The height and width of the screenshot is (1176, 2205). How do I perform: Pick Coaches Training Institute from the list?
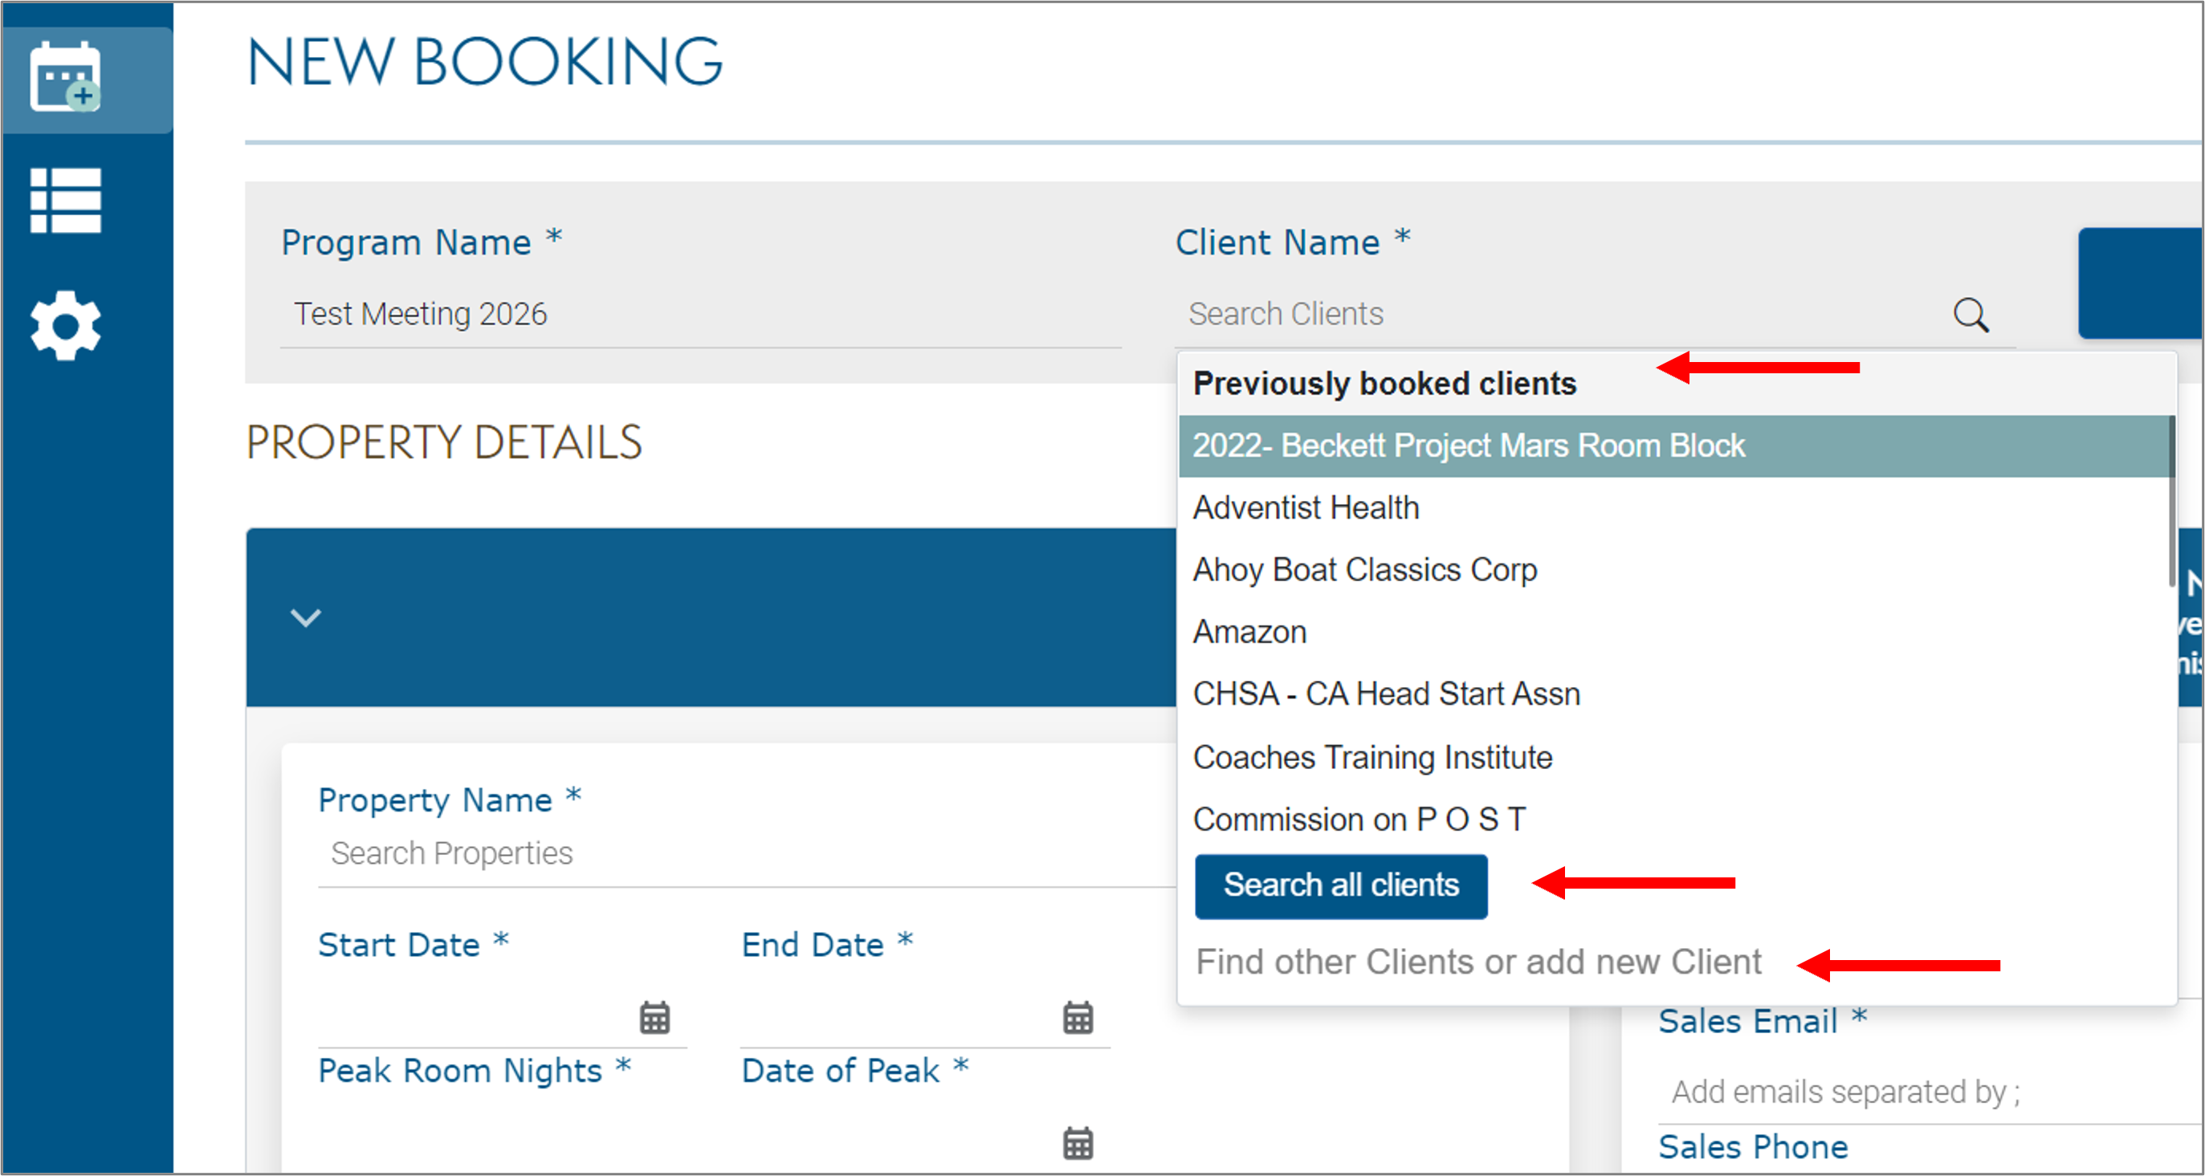pyautogui.click(x=1373, y=757)
